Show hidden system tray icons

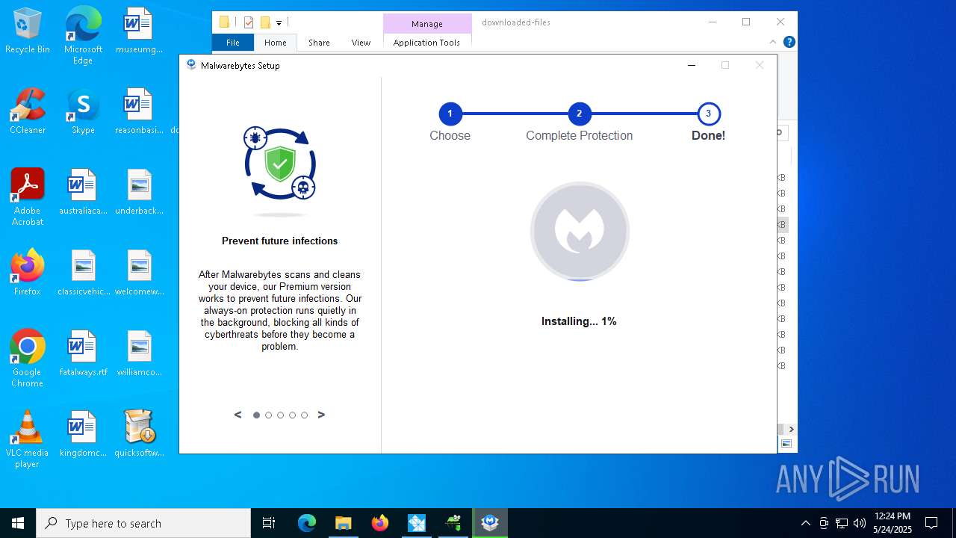pyautogui.click(x=805, y=523)
